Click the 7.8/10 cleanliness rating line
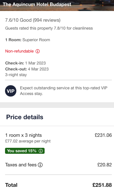114x189 pixels. [49, 28]
